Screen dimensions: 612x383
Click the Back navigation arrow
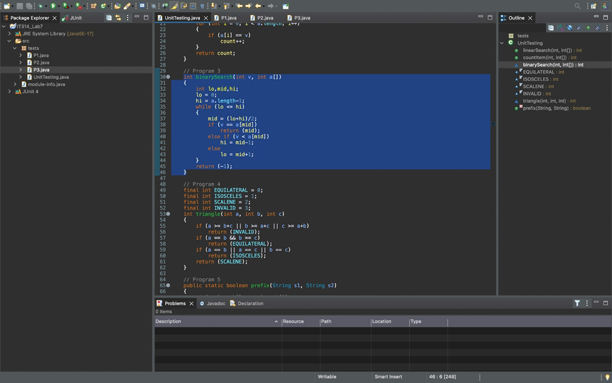point(258,6)
